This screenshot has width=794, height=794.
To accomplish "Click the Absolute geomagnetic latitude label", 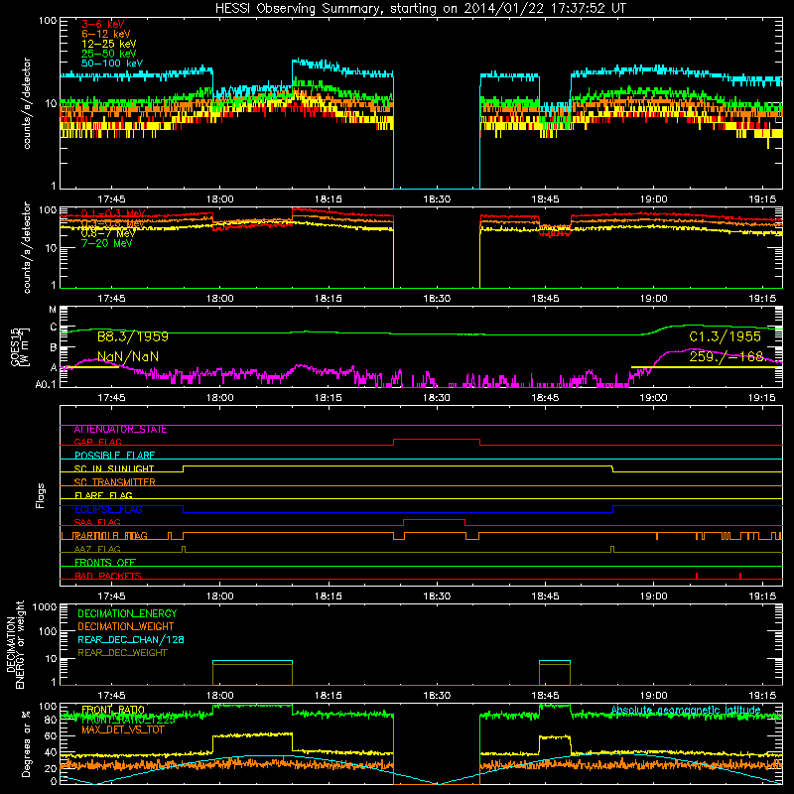I will coord(686,711).
